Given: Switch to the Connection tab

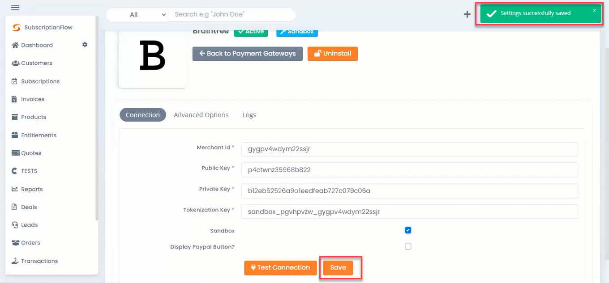Looking at the screenshot, I should tap(143, 115).
